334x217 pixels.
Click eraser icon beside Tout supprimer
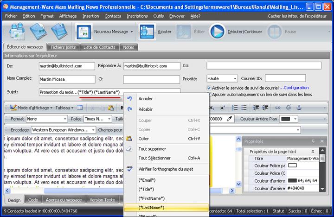point(129,149)
